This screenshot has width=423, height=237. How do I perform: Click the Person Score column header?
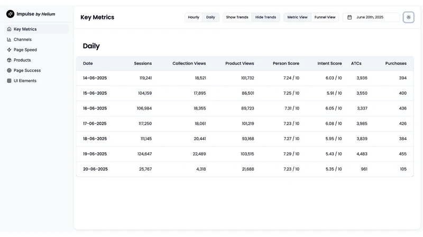pos(286,63)
